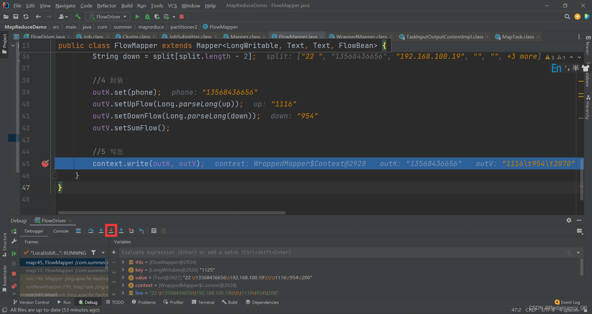Open the Problems tool window

click(x=144, y=302)
